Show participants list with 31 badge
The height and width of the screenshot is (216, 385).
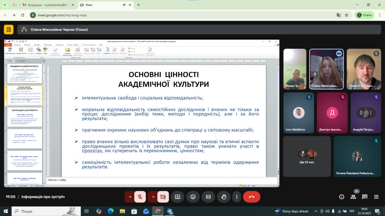click(x=353, y=197)
